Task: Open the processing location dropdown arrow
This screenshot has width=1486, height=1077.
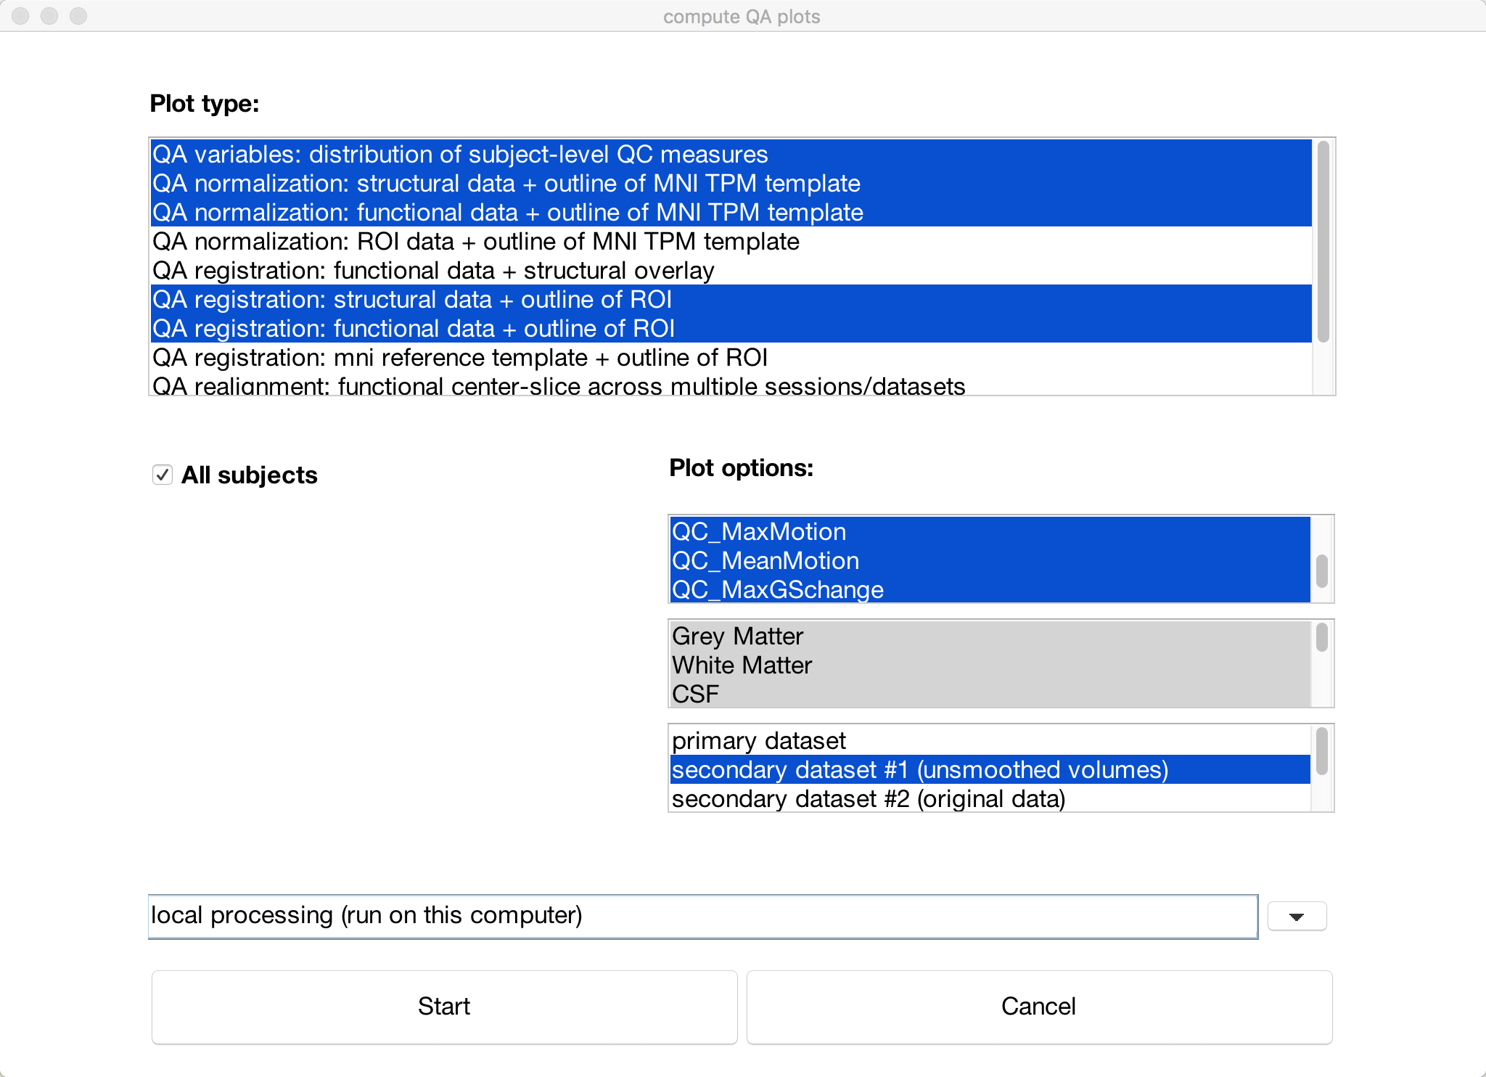Action: point(1297,916)
